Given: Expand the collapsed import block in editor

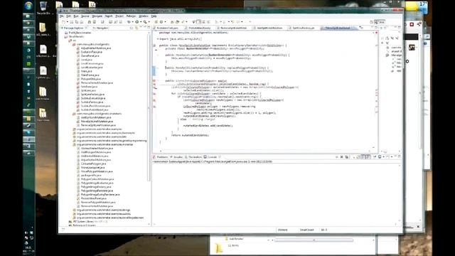Looking at the screenshot, I should click(158, 38).
